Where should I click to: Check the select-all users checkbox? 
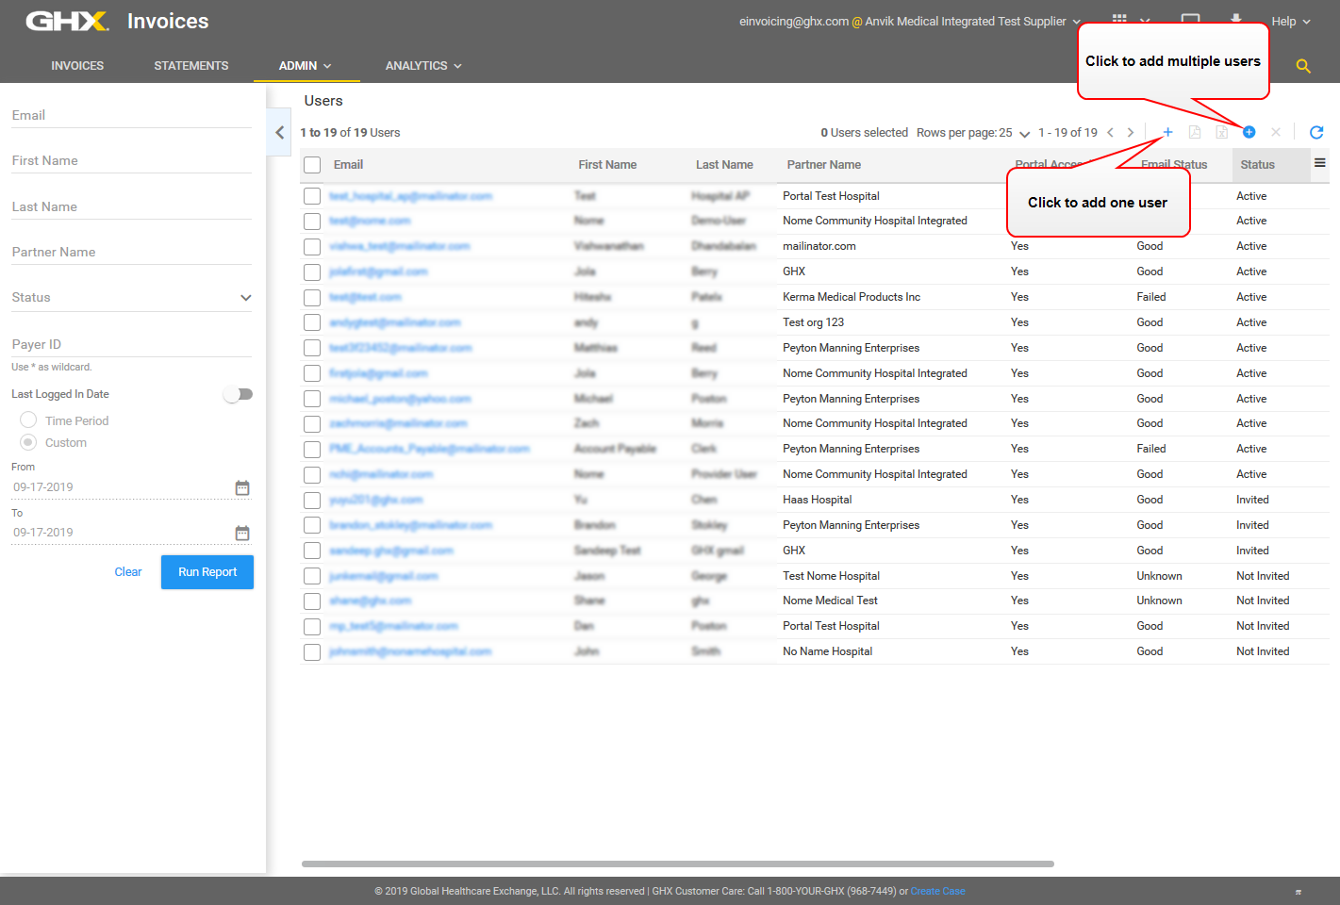pos(312,165)
